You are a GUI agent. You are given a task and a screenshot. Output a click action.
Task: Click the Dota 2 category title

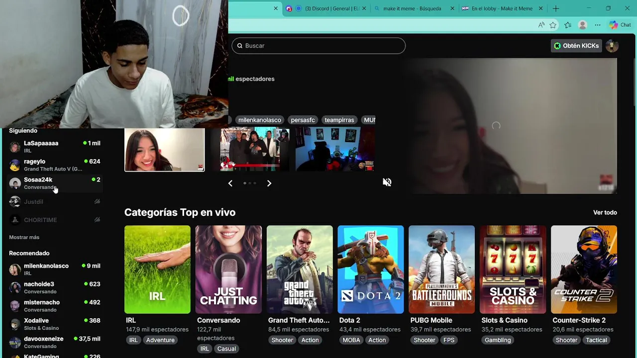pyautogui.click(x=349, y=320)
